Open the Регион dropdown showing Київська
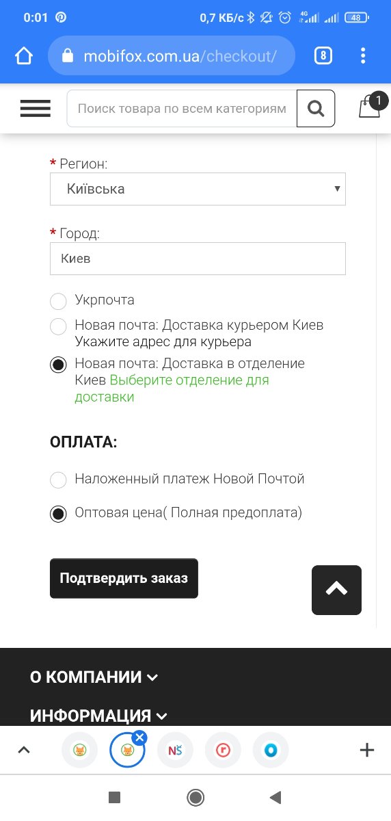 [198, 189]
